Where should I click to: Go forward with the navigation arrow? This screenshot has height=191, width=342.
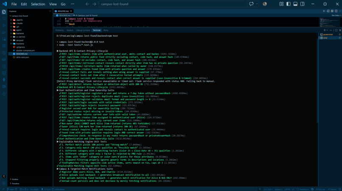(x=94, y=4)
